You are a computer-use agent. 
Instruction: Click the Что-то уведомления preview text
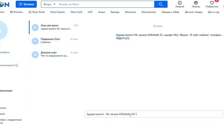coord(55,56)
